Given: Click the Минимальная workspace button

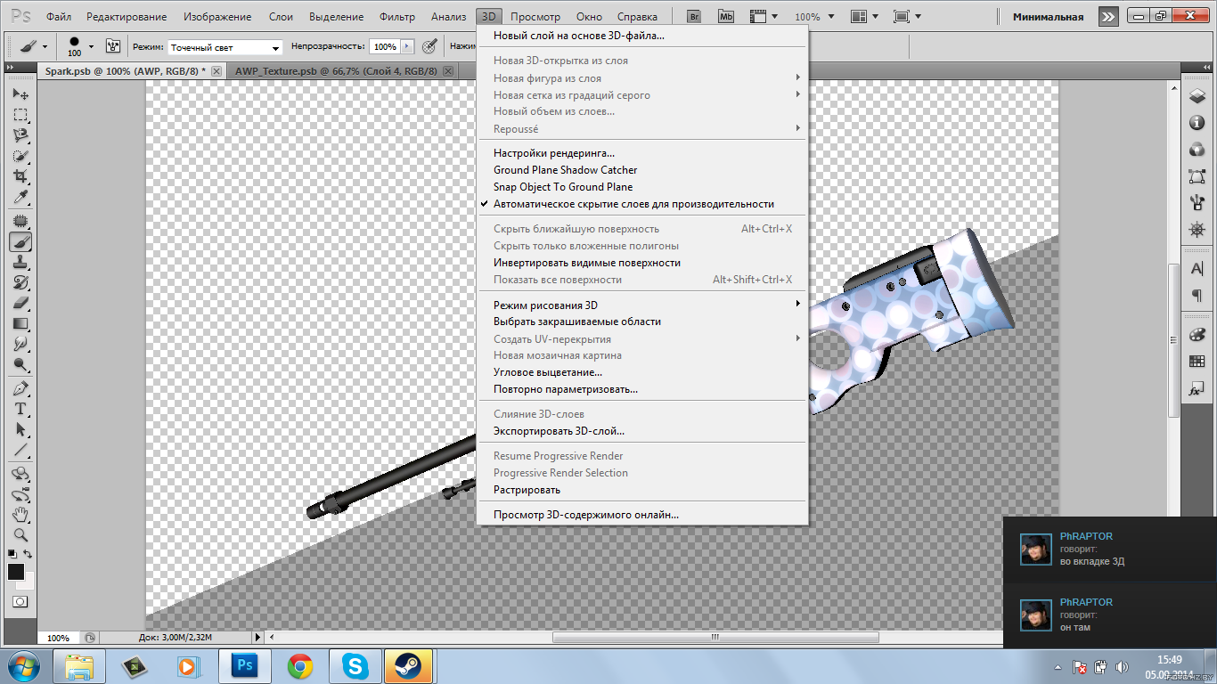Looking at the screenshot, I should (1048, 17).
